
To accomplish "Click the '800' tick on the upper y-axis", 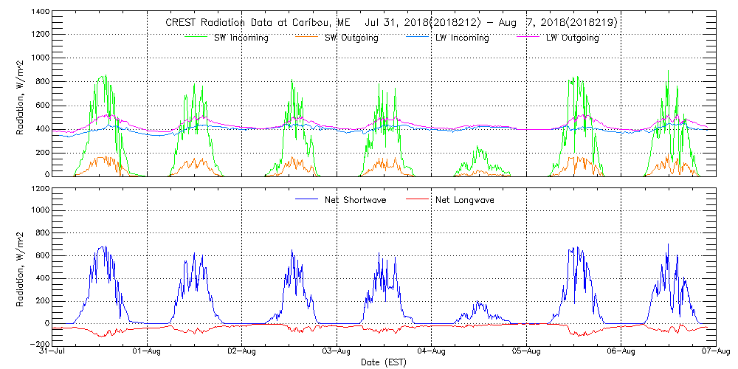I will (x=42, y=81).
